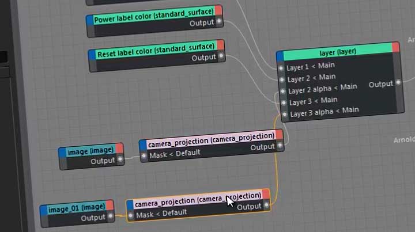This screenshot has height=232, width=415.
Task: Click Output port of Power label color node
Action: pos(219,22)
